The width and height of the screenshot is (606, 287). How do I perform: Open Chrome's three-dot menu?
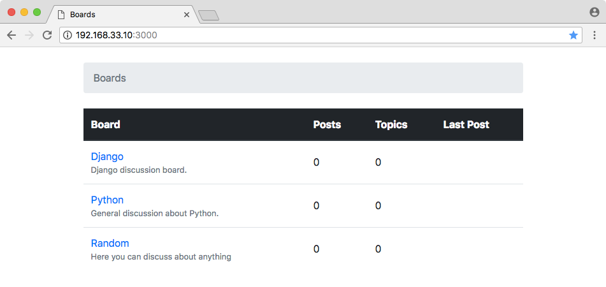coord(595,35)
